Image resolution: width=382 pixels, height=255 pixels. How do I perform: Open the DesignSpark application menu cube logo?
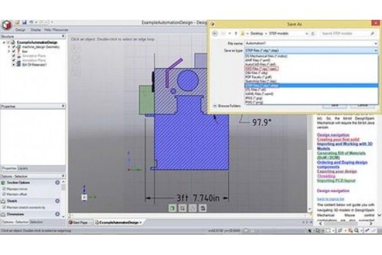tap(7, 25)
